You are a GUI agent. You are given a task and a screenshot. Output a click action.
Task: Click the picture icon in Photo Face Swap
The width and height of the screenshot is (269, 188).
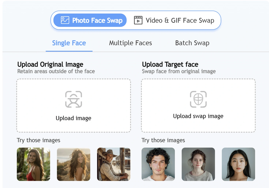(x=65, y=20)
